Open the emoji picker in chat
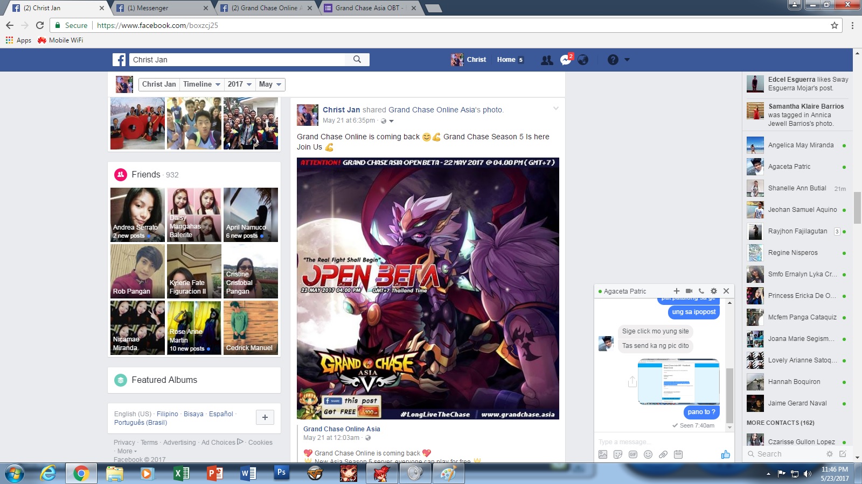 (648, 454)
